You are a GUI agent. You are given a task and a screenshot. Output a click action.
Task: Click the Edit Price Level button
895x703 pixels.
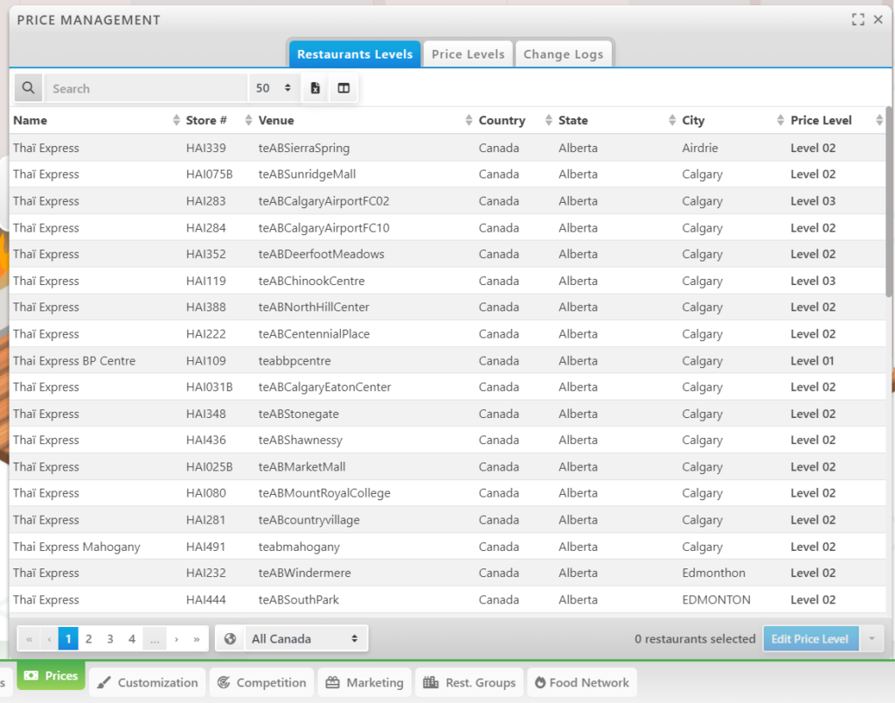(x=809, y=639)
